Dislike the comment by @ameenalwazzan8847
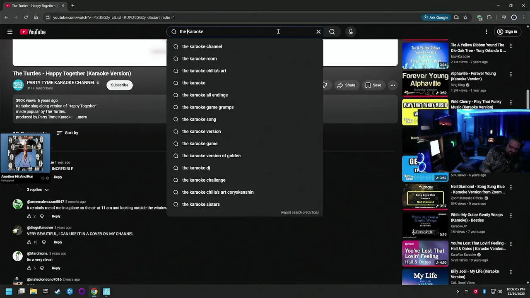530x298 pixels. pyautogui.click(x=42, y=216)
